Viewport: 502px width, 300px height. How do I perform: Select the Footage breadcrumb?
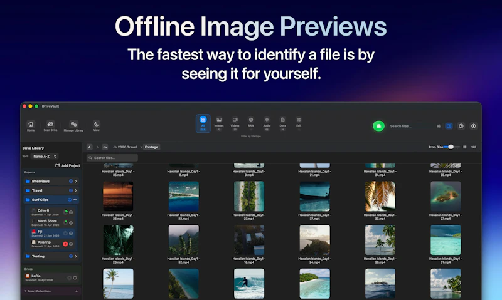(x=151, y=147)
